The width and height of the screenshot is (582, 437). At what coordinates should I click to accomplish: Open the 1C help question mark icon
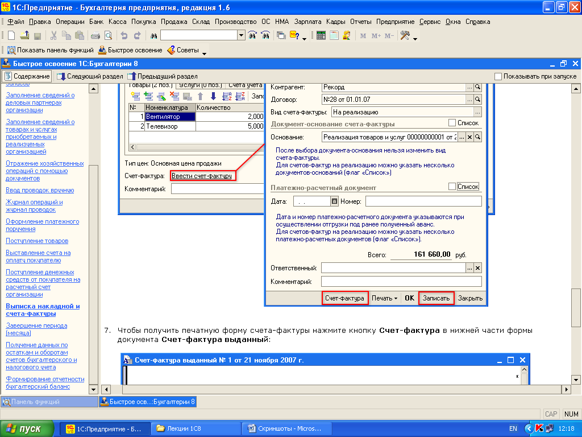click(294, 36)
